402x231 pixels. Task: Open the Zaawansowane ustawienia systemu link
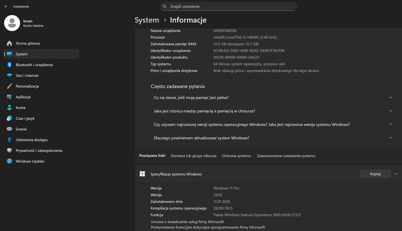(286, 156)
